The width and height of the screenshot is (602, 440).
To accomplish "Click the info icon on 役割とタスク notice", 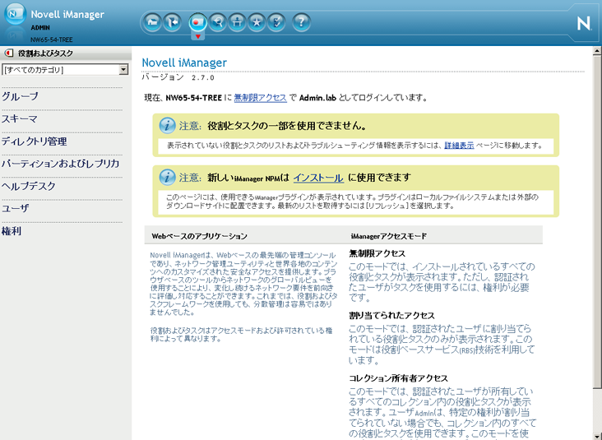I will (x=167, y=126).
